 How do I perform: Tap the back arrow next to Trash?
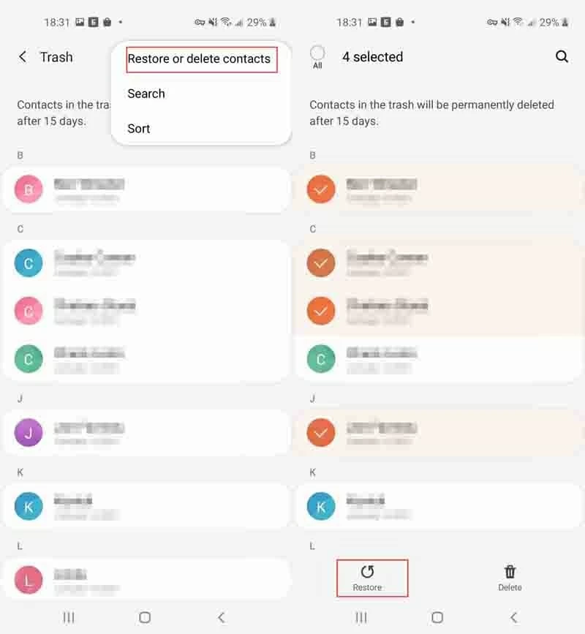[x=23, y=57]
